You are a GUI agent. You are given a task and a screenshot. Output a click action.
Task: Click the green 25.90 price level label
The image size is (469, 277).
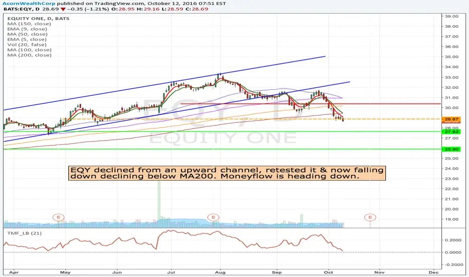[x=451, y=149]
